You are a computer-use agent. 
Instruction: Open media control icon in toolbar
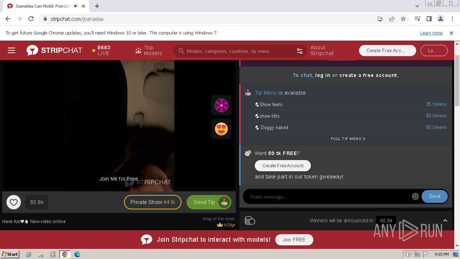pos(417,19)
